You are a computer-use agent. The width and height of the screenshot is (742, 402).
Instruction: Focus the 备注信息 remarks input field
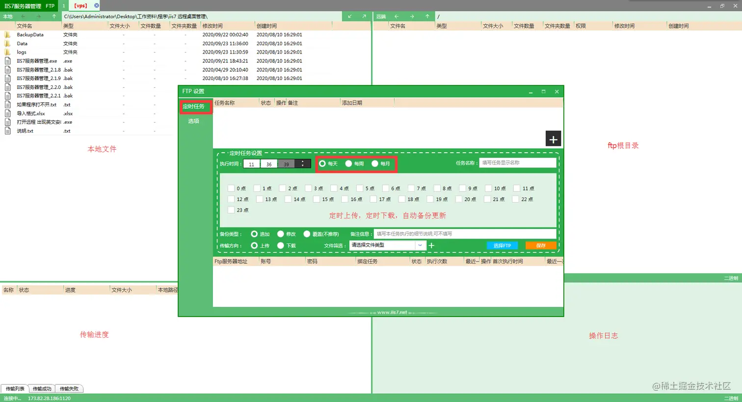point(465,234)
